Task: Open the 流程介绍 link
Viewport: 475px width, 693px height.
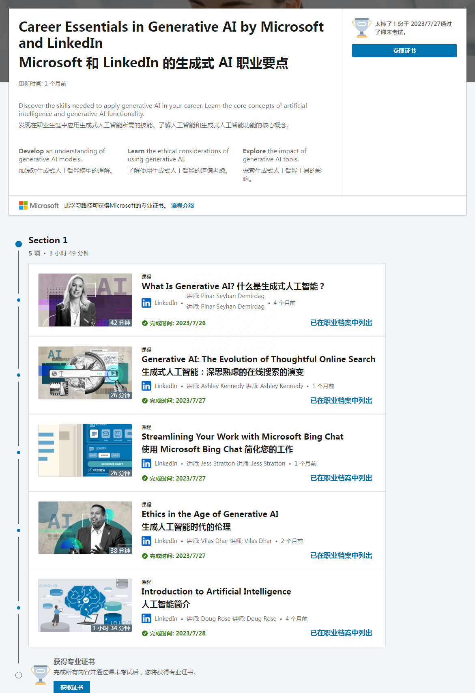Action: [x=183, y=206]
